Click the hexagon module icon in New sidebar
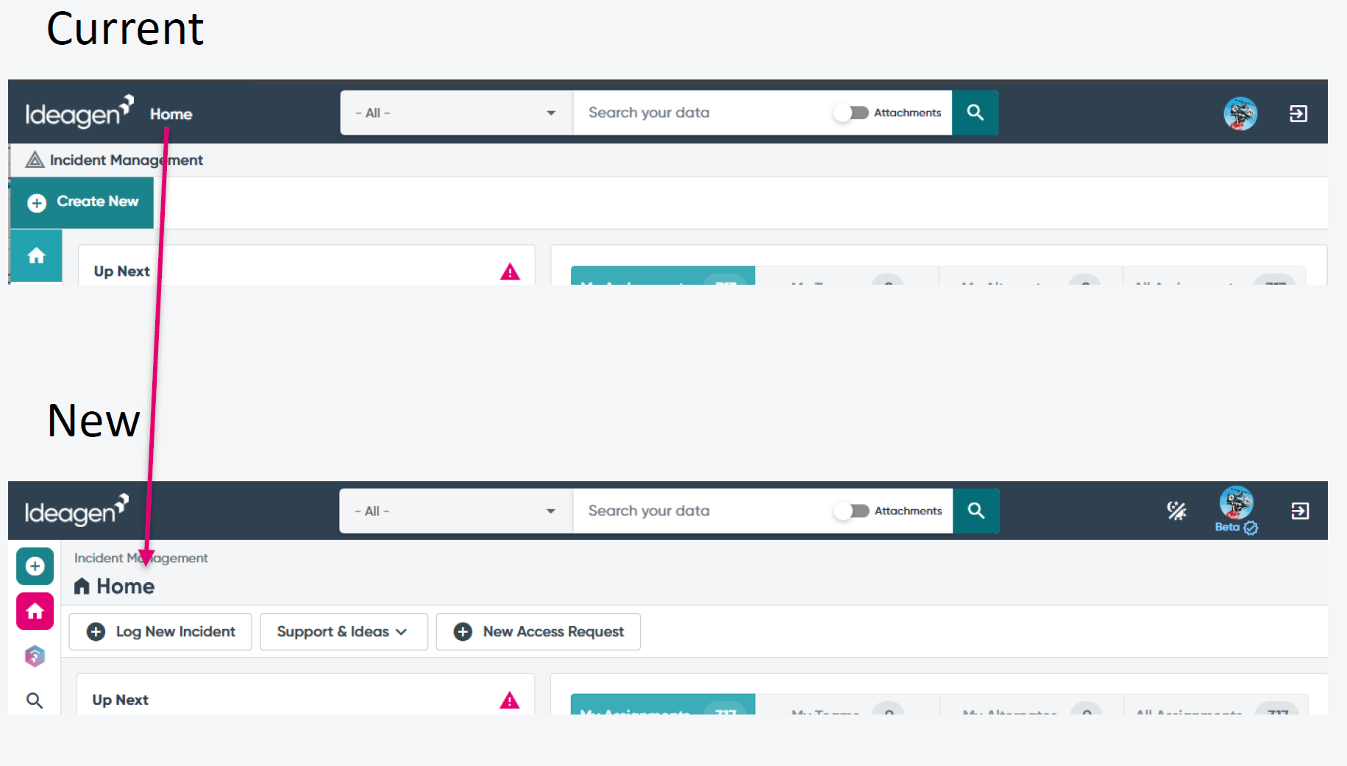The image size is (1347, 766). point(35,656)
